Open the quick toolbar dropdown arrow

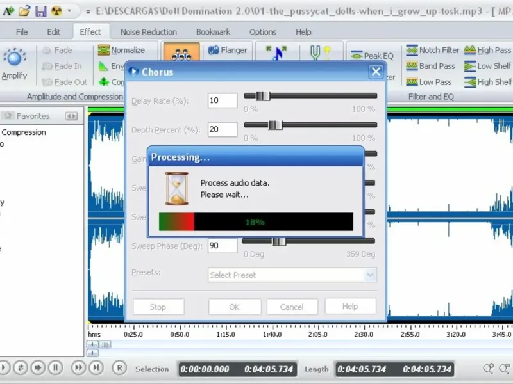(x=69, y=11)
